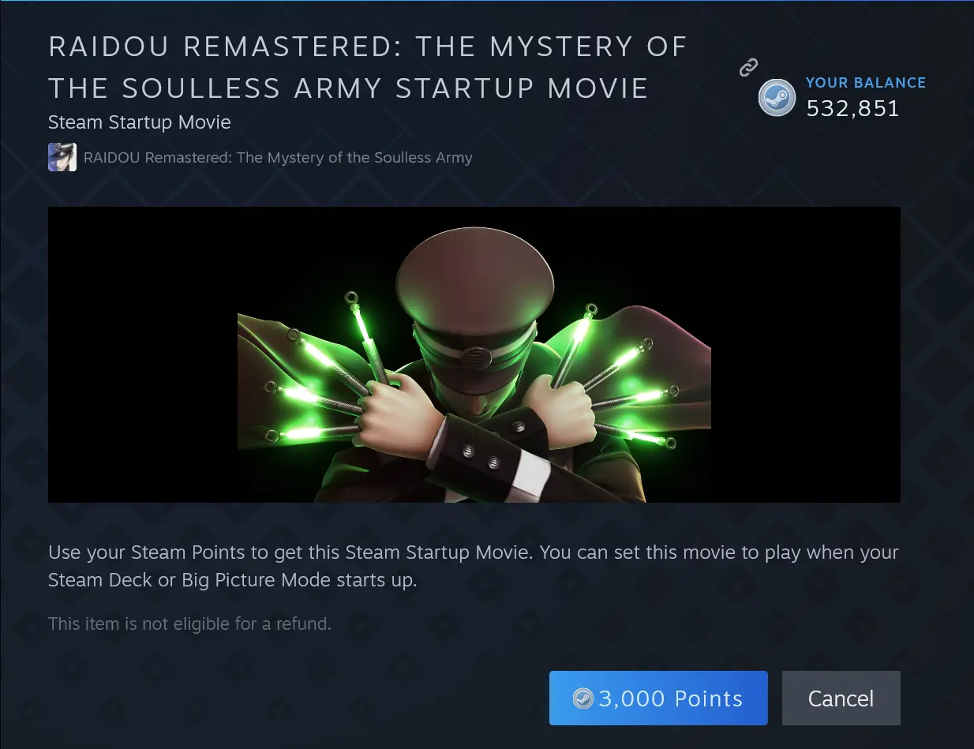The width and height of the screenshot is (974, 749).
Task: Copy item link via chain icon
Action: [748, 68]
